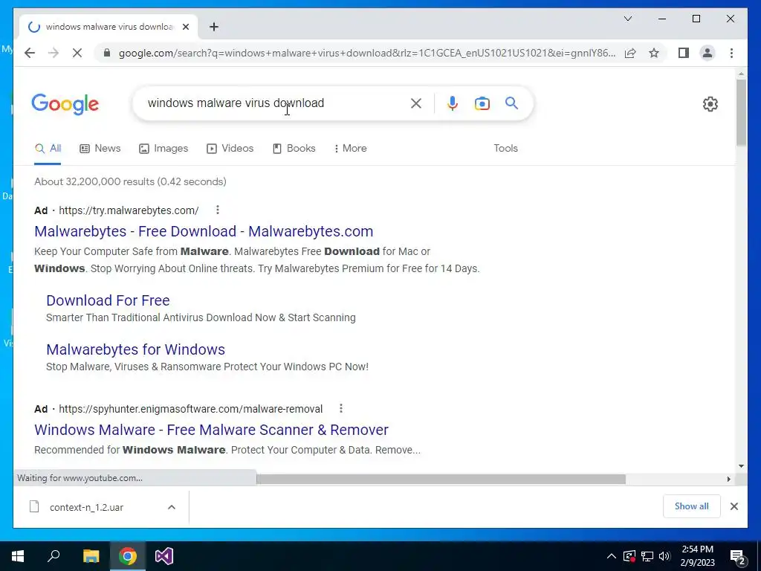
Task: Clear the search box with the X
Action: point(416,103)
